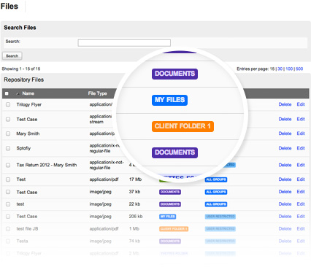Click the top magnified DOCUMENTS badge
311x267 pixels.
pos(174,74)
